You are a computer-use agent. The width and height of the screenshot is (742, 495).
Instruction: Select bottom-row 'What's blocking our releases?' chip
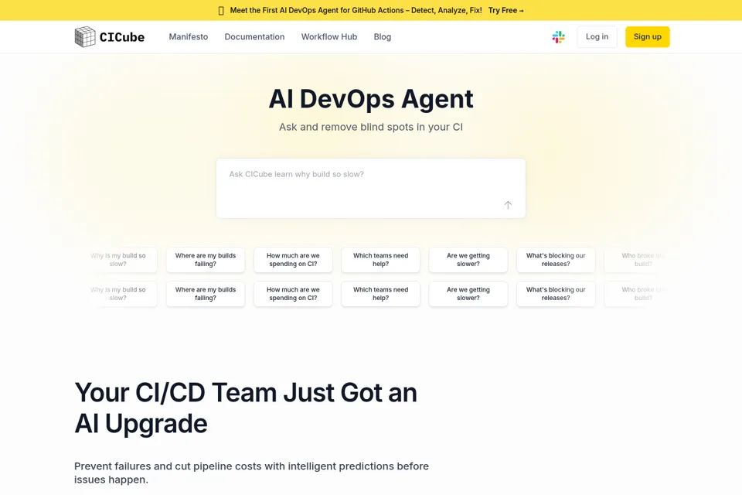[556, 294]
